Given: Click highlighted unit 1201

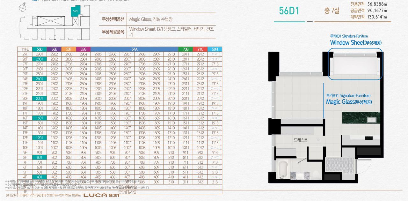Looking at the screenshot, I should pyautogui.click(x=40, y=138).
